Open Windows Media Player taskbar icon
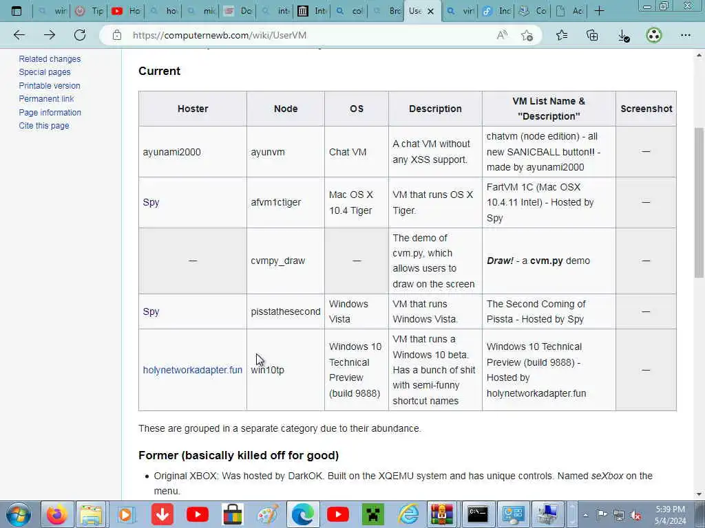Image resolution: width=705 pixels, height=528 pixels. (x=127, y=514)
